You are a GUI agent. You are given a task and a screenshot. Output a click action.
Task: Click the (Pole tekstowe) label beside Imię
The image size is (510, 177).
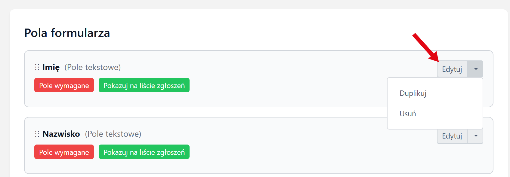(x=93, y=67)
